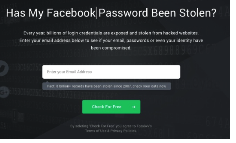Click the Check For Free button
Screen dimensions: 236x143
tap(111, 107)
